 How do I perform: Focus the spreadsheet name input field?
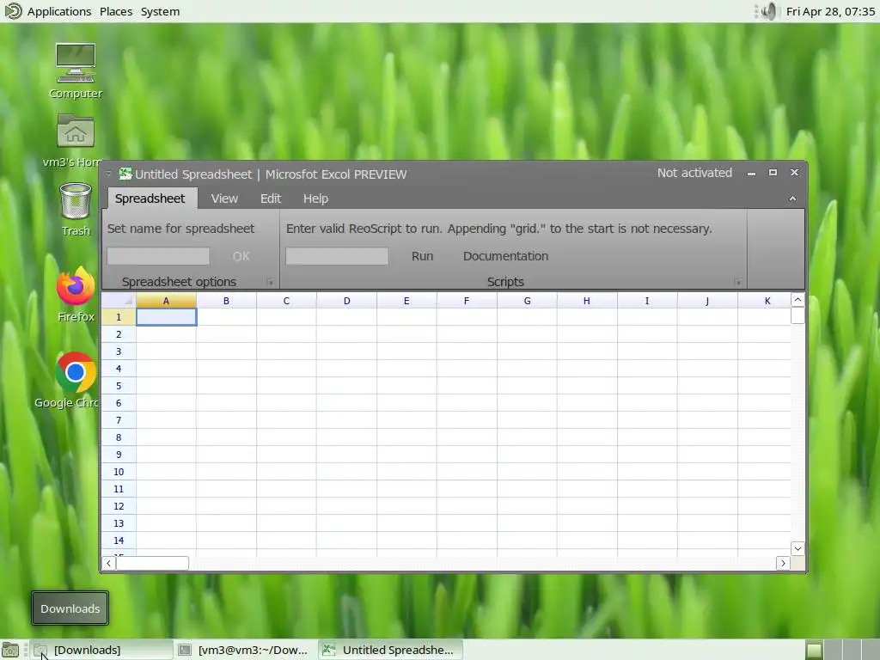click(x=158, y=256)
